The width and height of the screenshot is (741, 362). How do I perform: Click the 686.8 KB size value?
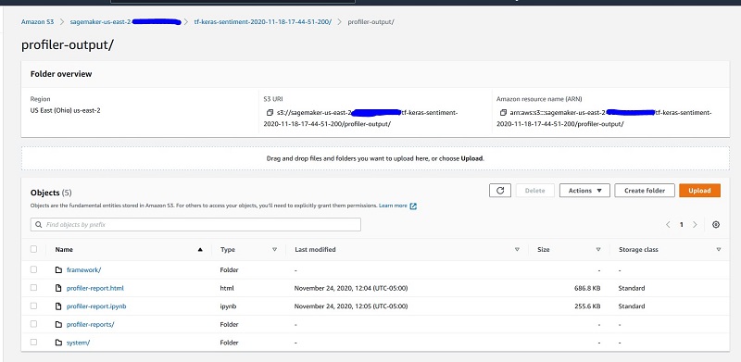click(587, 288)
